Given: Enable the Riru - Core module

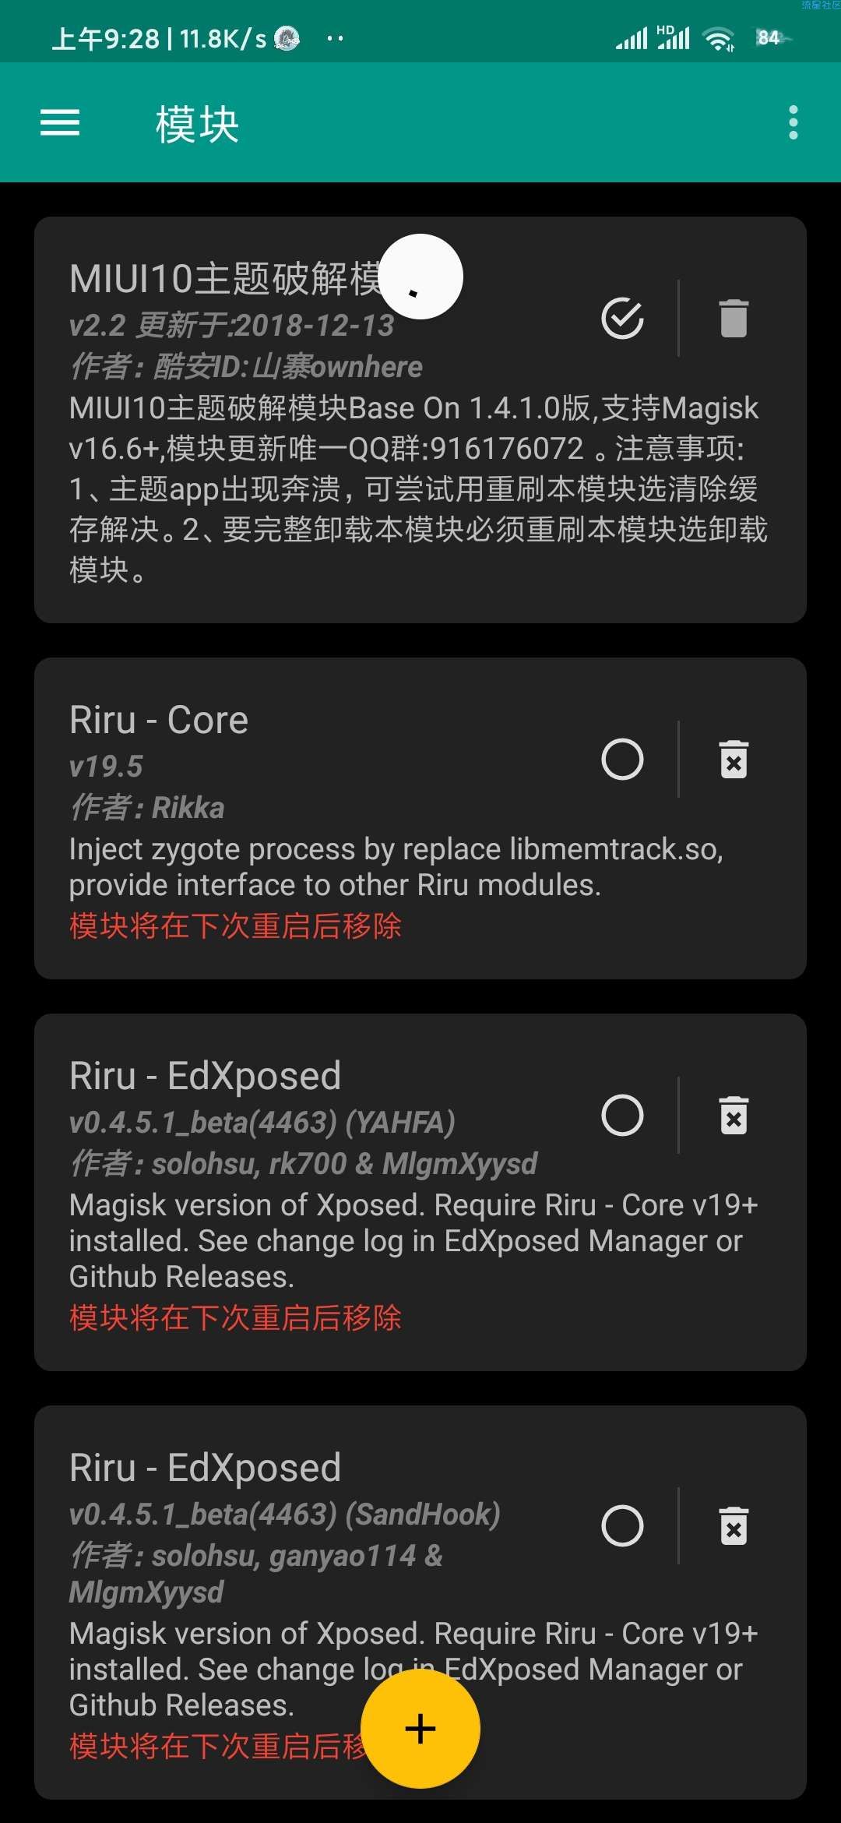Looking at the screenshot, I should [x=622, y=760].
